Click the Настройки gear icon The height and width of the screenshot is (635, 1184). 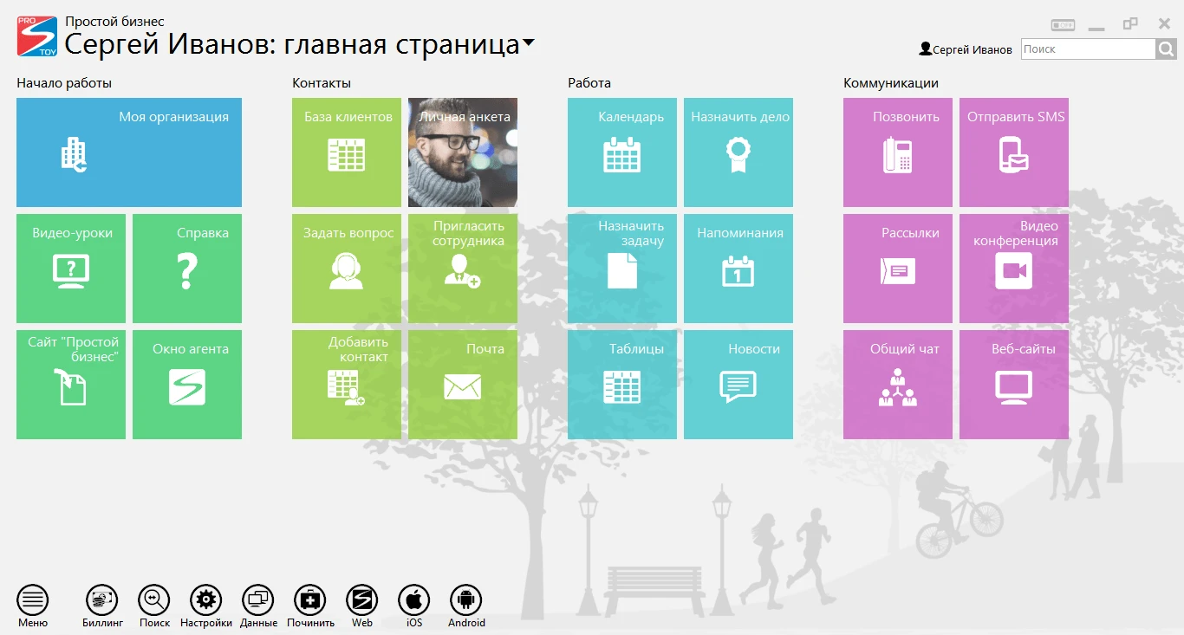pyautogui.click(x=205, y=599)
